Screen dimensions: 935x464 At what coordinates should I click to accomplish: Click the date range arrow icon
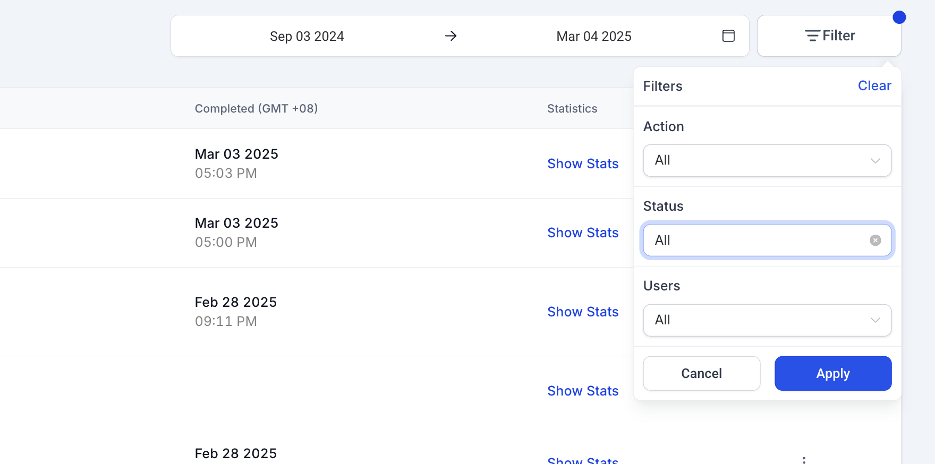(450, 36)
